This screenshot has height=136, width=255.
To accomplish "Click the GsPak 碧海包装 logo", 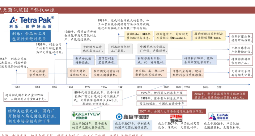I will [x=219, y=116].
